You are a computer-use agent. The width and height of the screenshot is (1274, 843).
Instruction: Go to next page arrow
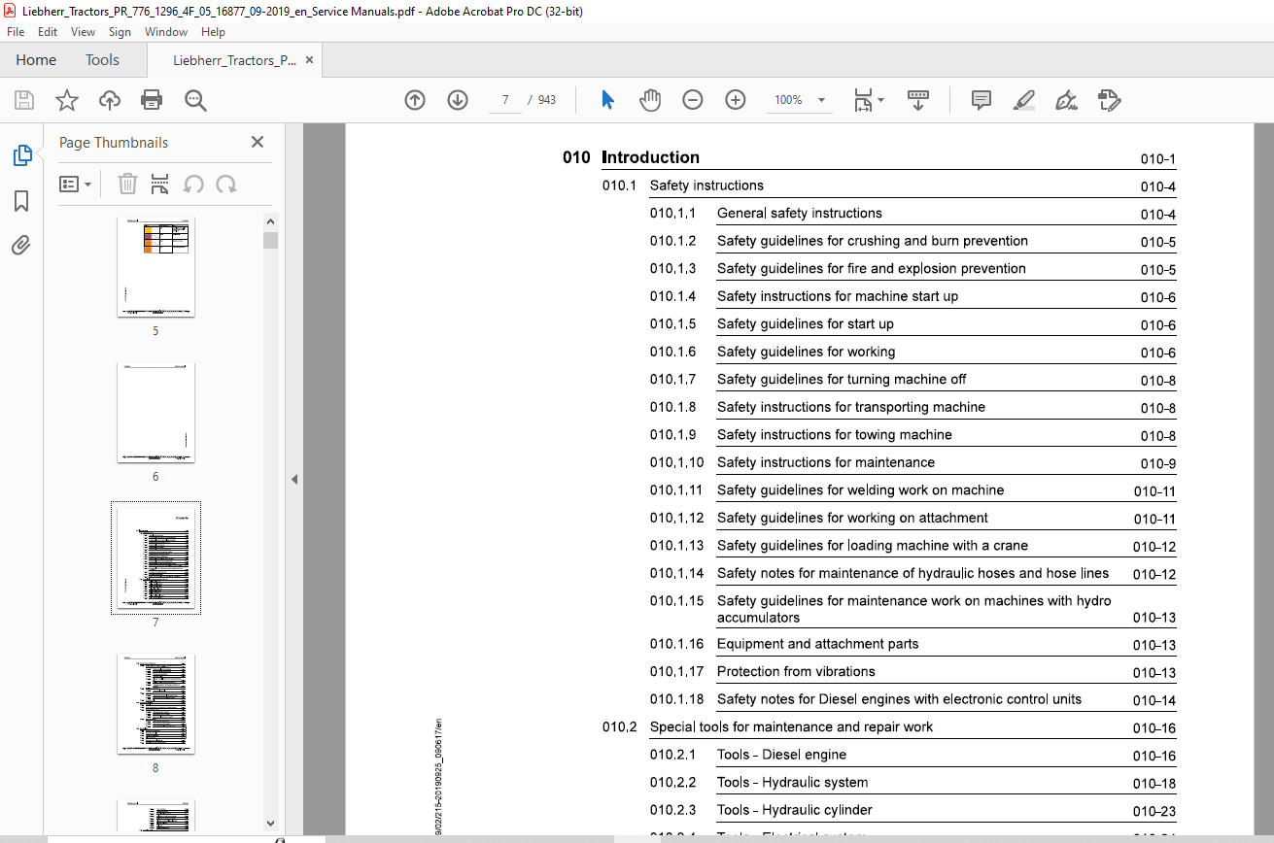pyautogui.click(x=458, y=100)
